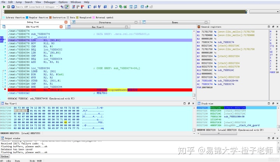Open the Help menu
Image resolution: width=280 pixels, height=162 pixels.
point(86,2)
